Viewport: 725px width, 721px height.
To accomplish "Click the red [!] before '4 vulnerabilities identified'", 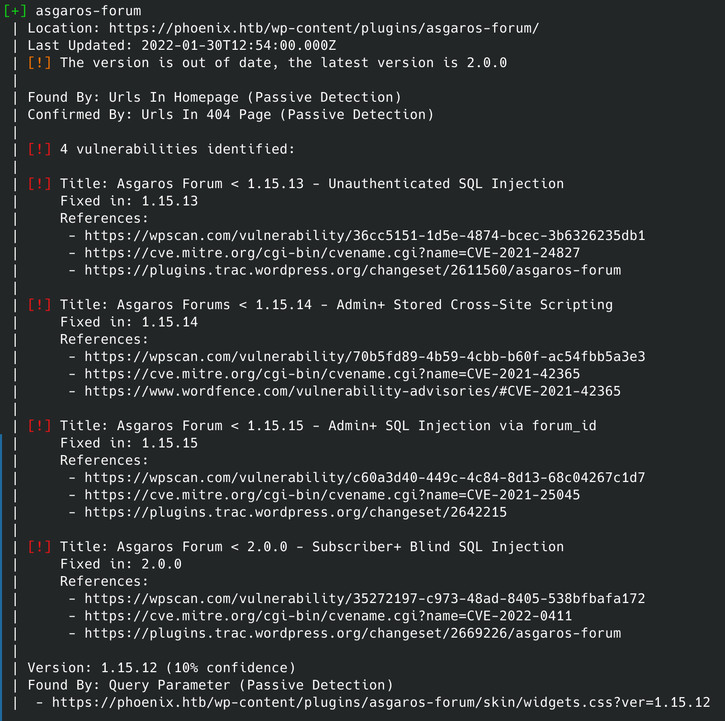I will coord(39,149).
